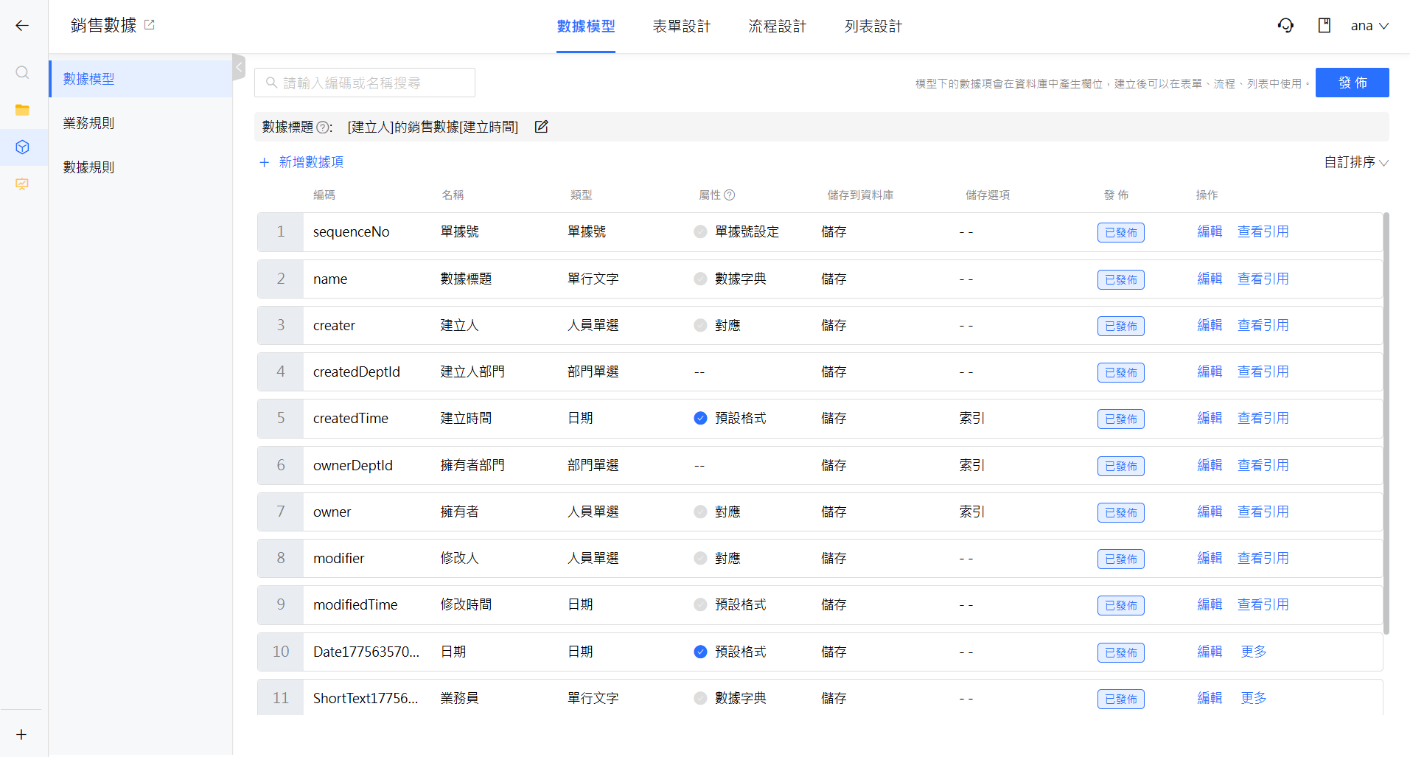Open the support headset icon

coord(1285,26)
